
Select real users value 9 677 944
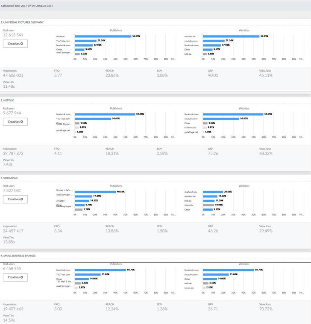tap(12, 113)
